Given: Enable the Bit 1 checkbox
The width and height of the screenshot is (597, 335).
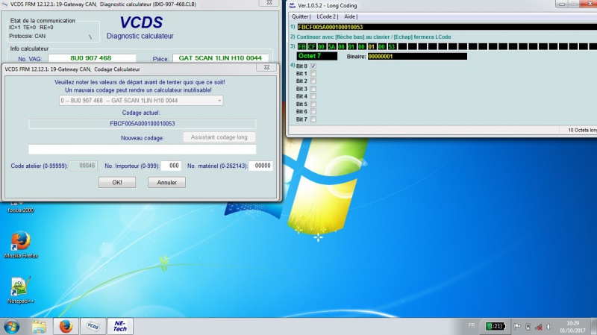Looking at the screenshot, I should (x=313, y=73).
